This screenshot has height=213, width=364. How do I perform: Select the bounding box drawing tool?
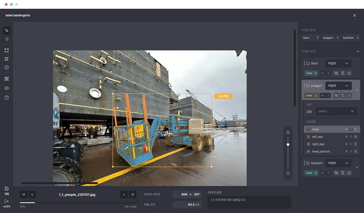[7, 51]
